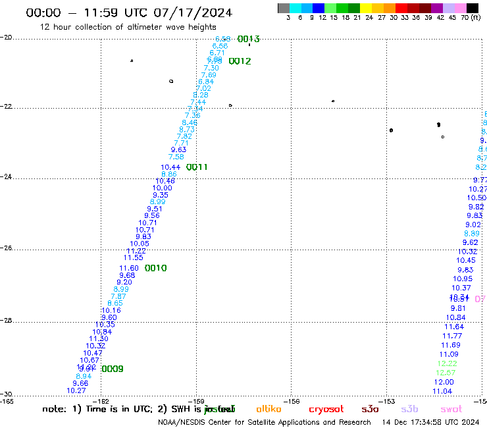This screenshot has width=487, height=428.
Task: Click the 8.73 wave height value
Action: coord(187,130)
